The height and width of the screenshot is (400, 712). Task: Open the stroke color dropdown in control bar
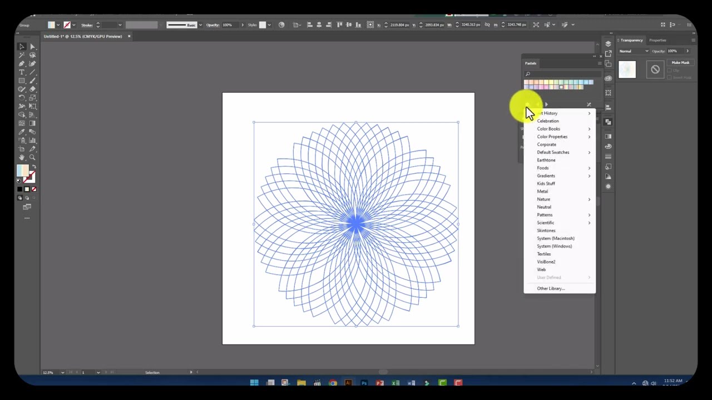[74, 25]
